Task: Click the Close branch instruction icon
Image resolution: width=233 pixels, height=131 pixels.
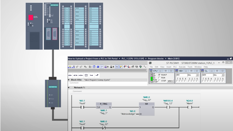Action: coord(97,75)
